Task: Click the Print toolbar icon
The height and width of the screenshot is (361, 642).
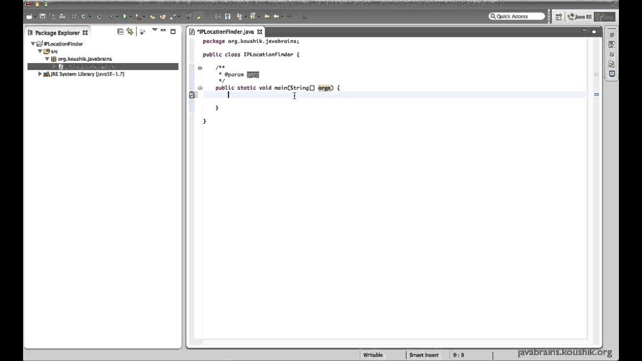Action: [62, 17]
